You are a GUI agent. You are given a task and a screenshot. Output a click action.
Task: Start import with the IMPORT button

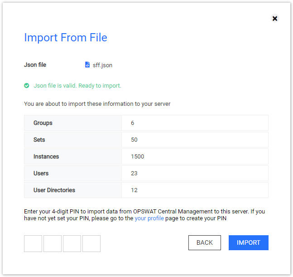point(249,242)
